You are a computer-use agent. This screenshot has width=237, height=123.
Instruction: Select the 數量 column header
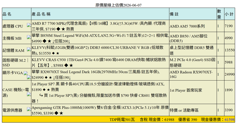[219, 14]
